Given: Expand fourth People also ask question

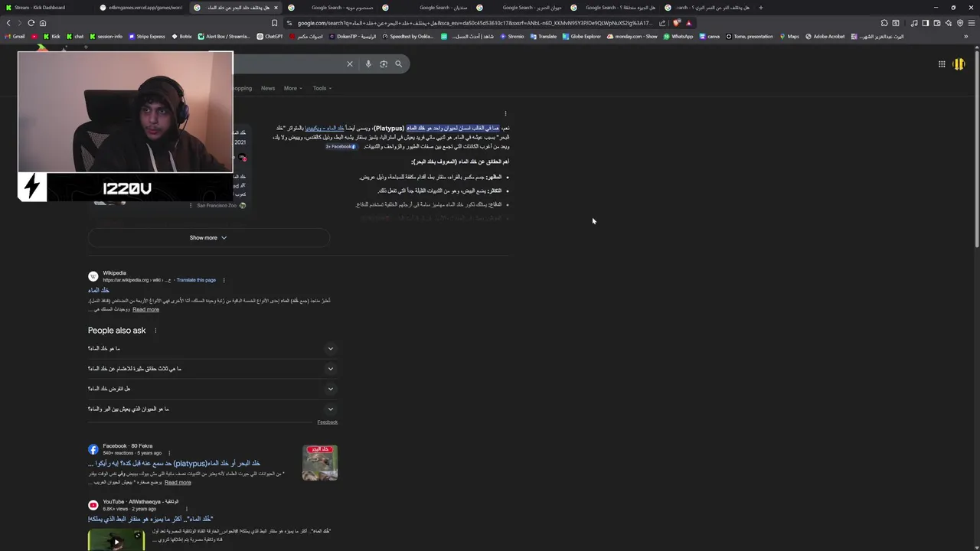Looking at the screenshot, I should [213, 409].
